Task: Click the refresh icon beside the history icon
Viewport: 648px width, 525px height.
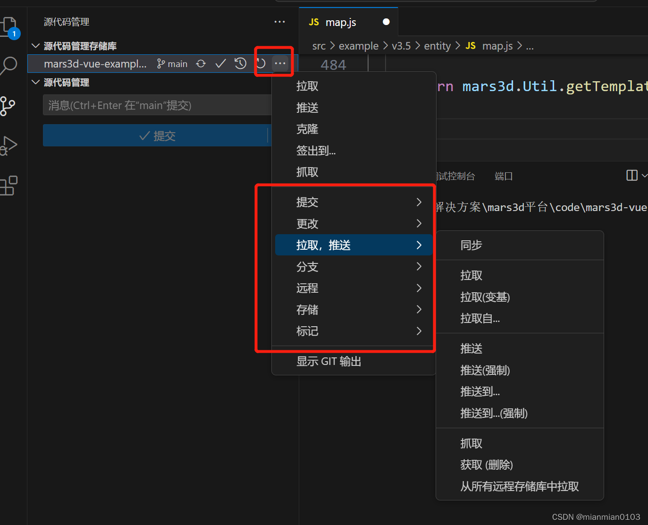Action: click(260, 63)
